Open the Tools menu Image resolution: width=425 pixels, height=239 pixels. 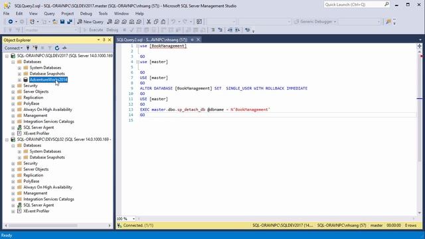(x=103, y=13)
